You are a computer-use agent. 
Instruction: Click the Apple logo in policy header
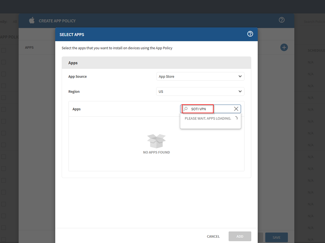coord(32,20)
